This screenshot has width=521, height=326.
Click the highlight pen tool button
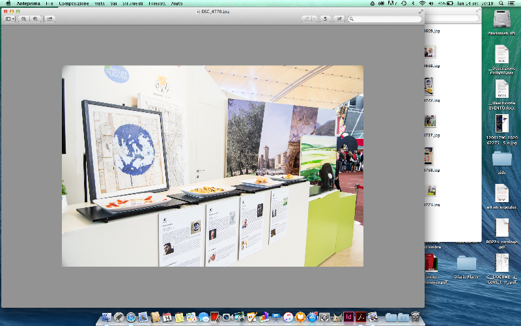coord(307,19)
